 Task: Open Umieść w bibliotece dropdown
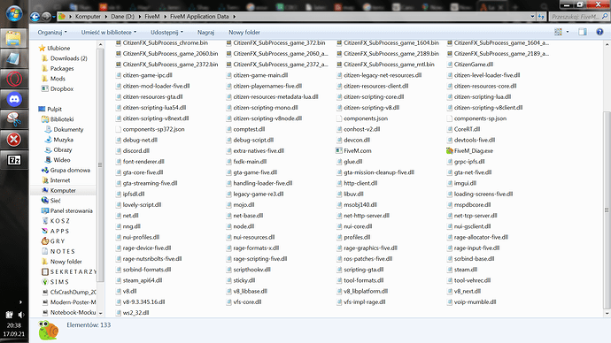[x=109, y=33]
